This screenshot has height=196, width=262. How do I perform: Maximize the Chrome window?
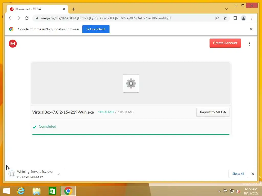pos(243,6)
